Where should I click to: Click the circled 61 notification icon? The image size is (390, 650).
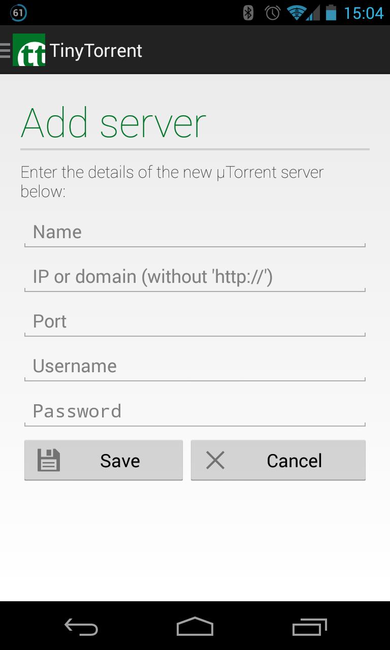pyautogui.click(x=19, y=12)
